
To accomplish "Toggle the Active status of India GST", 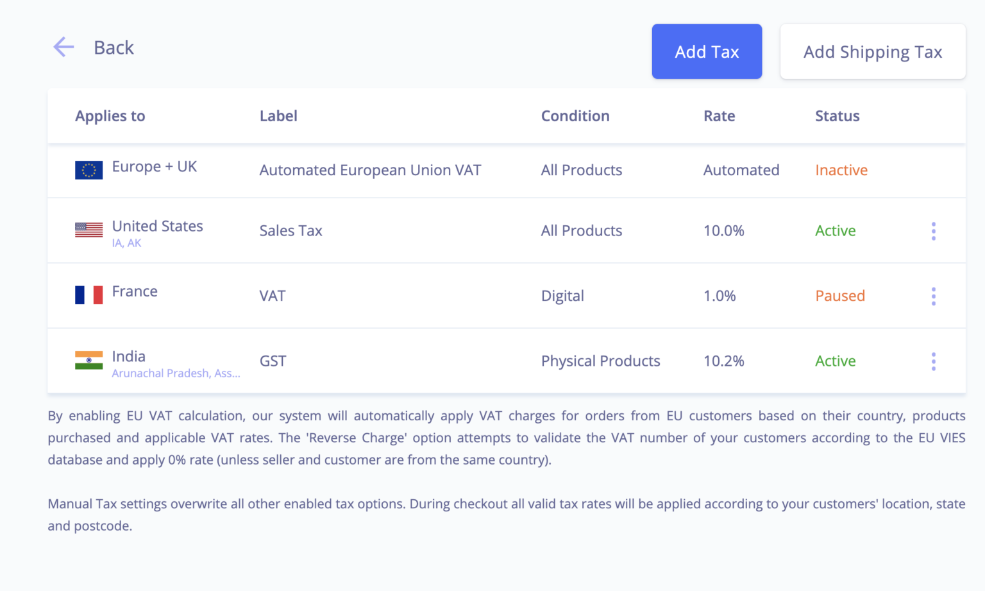I will (x=835, y=361).
